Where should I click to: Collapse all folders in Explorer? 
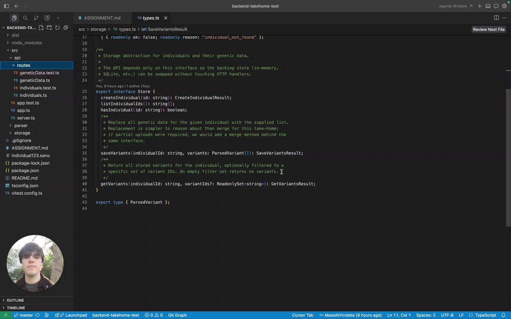66,27
